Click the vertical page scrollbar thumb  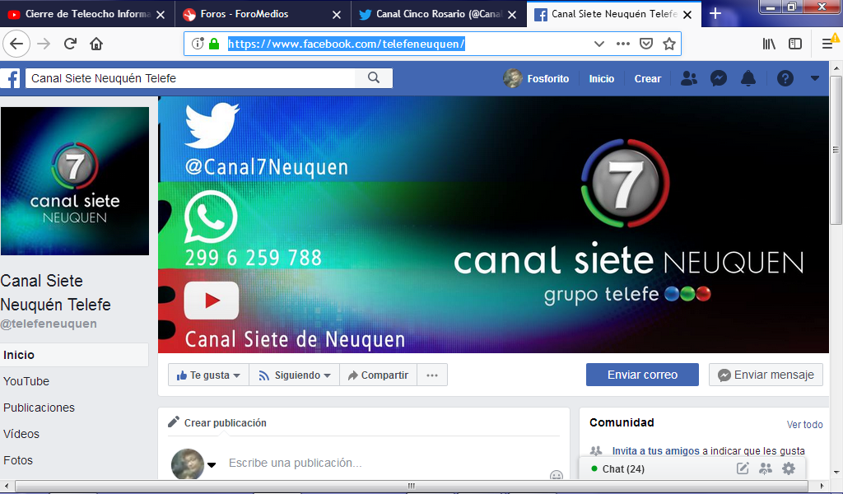[836, 150]
